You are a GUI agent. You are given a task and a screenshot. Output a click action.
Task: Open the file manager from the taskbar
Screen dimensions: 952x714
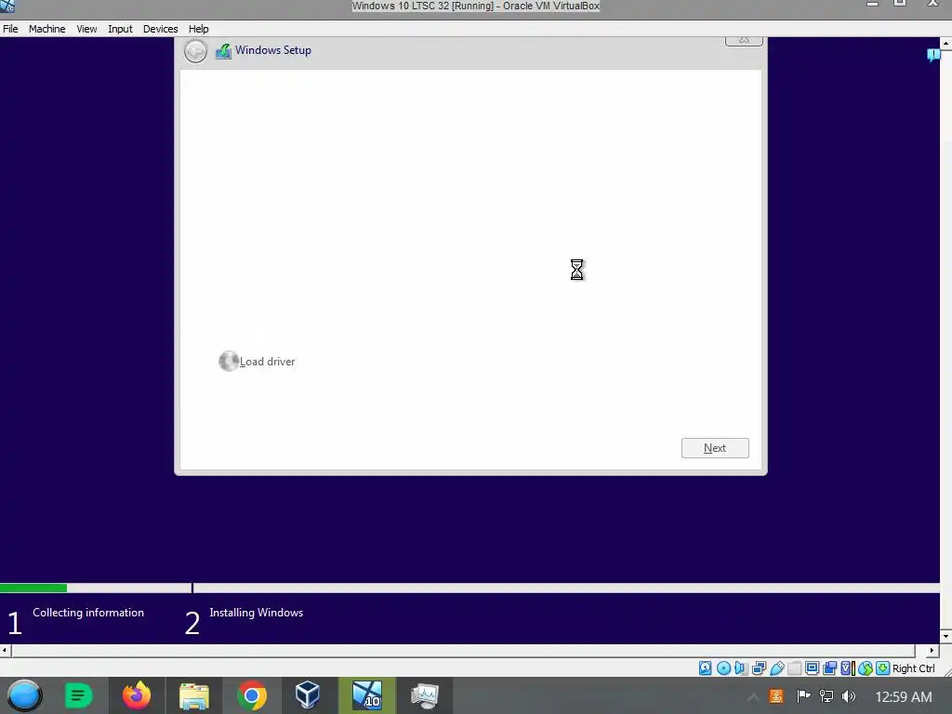click(193, 695)
